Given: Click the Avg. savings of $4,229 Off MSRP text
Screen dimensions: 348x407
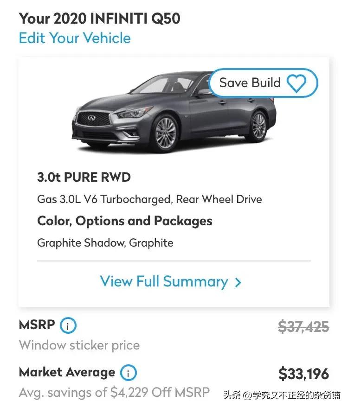Looking at the screenshot, I should tap(114, 392).
